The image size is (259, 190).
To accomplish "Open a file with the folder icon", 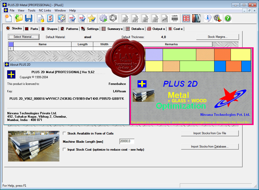I will (19, 18).
